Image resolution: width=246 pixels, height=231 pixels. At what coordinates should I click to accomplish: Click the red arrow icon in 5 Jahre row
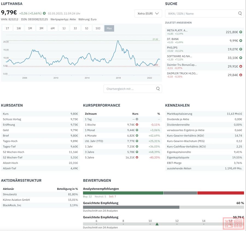(137, 157)
